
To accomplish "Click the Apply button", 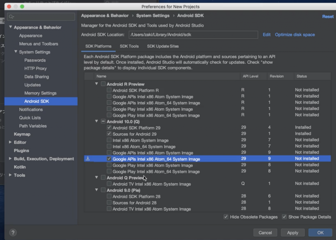I will click(x=292, y=233).
